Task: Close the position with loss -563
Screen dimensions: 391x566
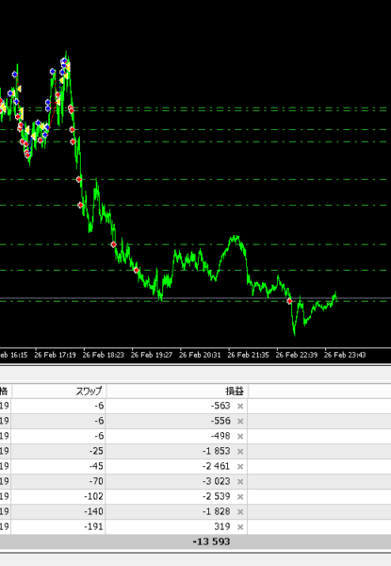Action: [240, 407]
